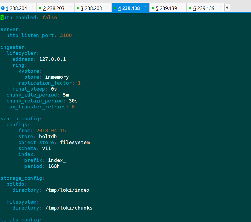Click the port value 3100
Screen dimensions: 251x222
pos(66,35)
